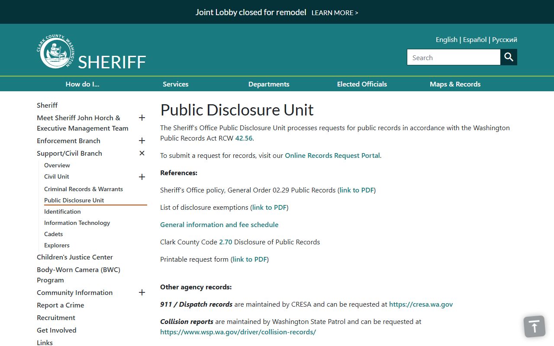Open the Services menu
The width and height of the screenshot is (554, 346).
175,84
